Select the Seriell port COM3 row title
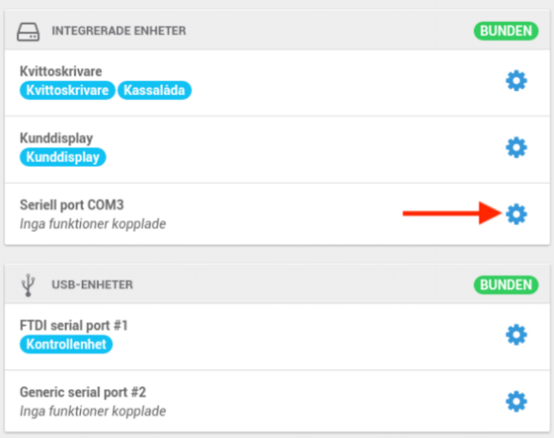The height and width of the screenshot is (438, 554). (x=72, y=205)
